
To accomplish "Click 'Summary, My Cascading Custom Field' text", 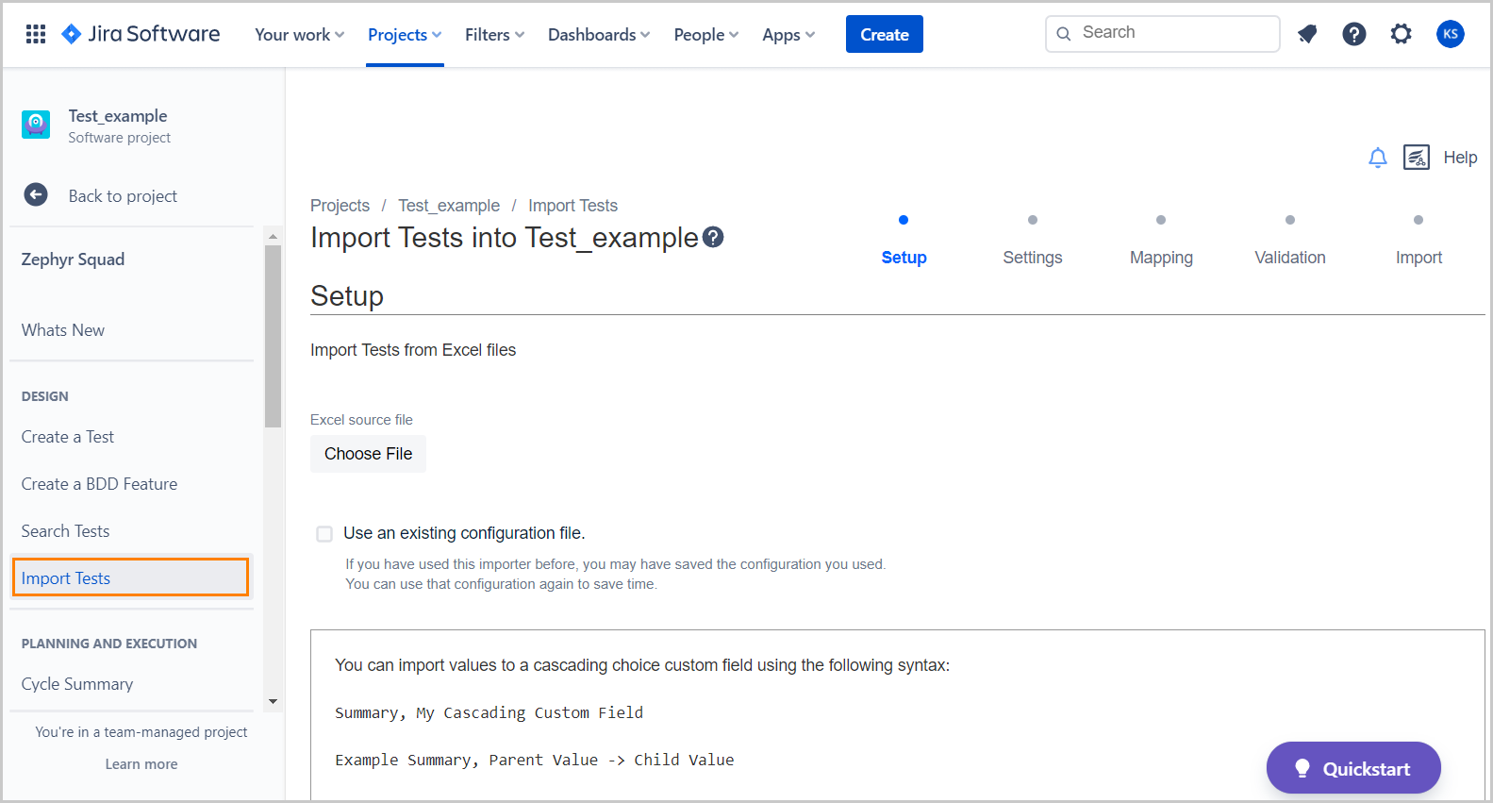I will 489,712.
